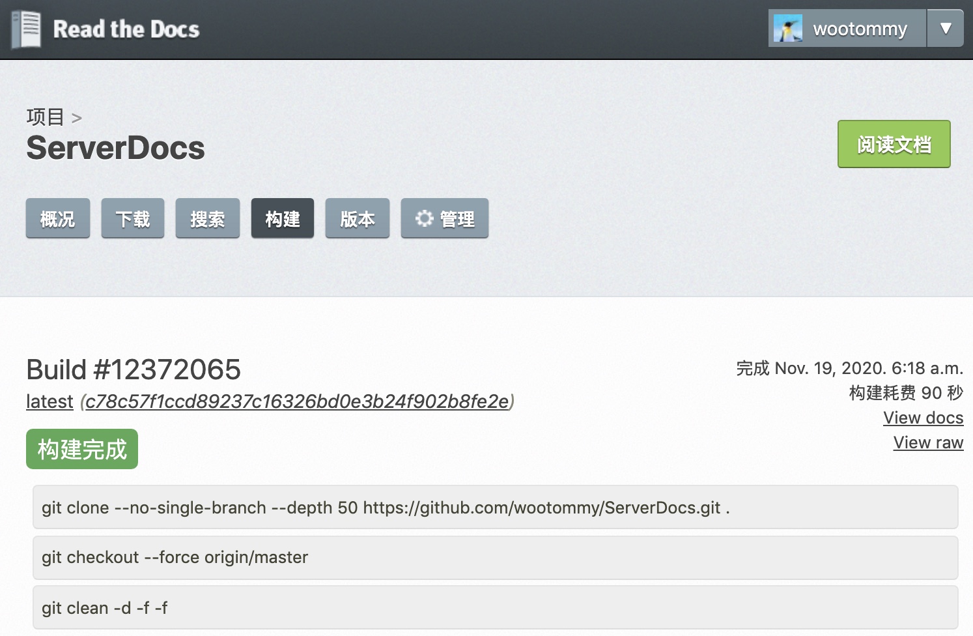Click the wootommy user avatar
This screenshot has width=973, height=636.
click(x=788, y=29)
